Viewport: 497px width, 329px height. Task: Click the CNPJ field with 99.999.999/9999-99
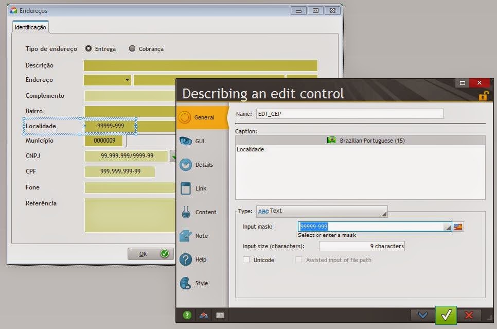pos(126,156)
